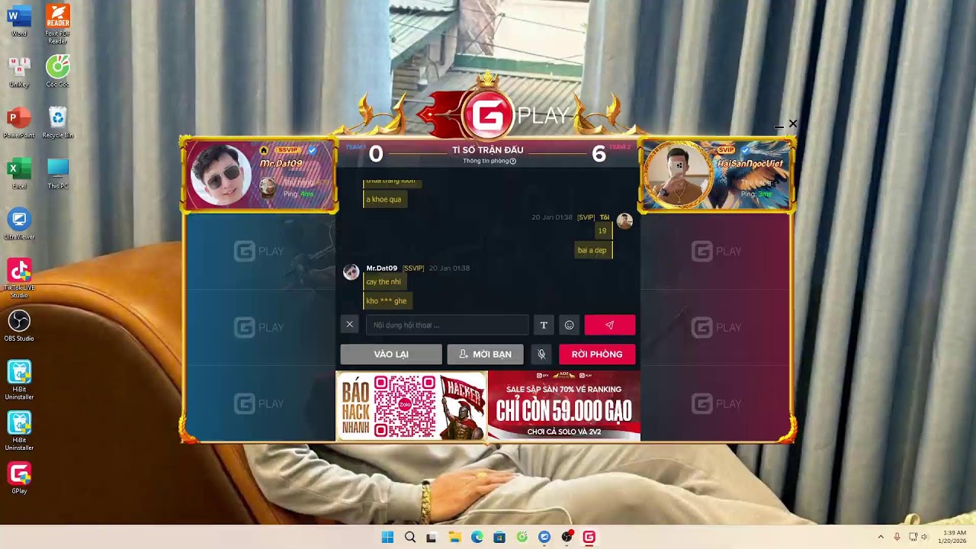This screenshot has width=976, height=549.
Task: Switch to UltraViewer on the taskbar
Action: [544, 537]
